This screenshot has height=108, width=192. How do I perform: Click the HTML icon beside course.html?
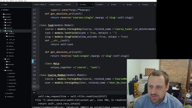[7, 80]
